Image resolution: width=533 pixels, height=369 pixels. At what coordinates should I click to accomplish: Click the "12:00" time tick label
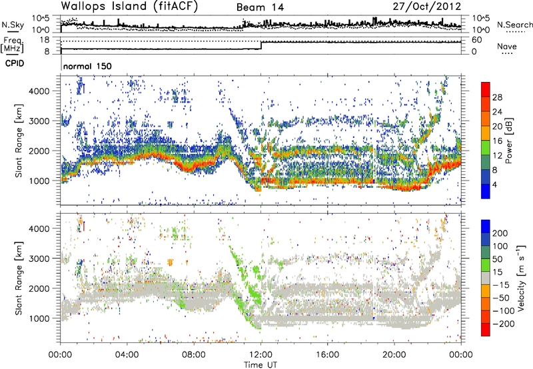[261, 355]
